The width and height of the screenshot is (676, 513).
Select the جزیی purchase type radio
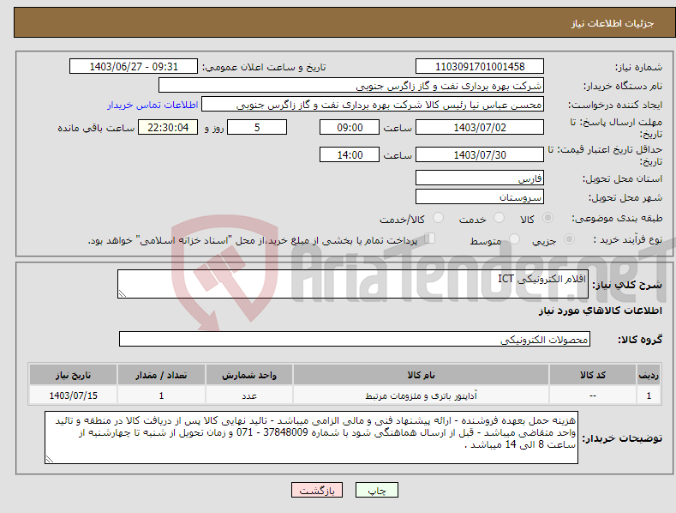tap(569, 238)
